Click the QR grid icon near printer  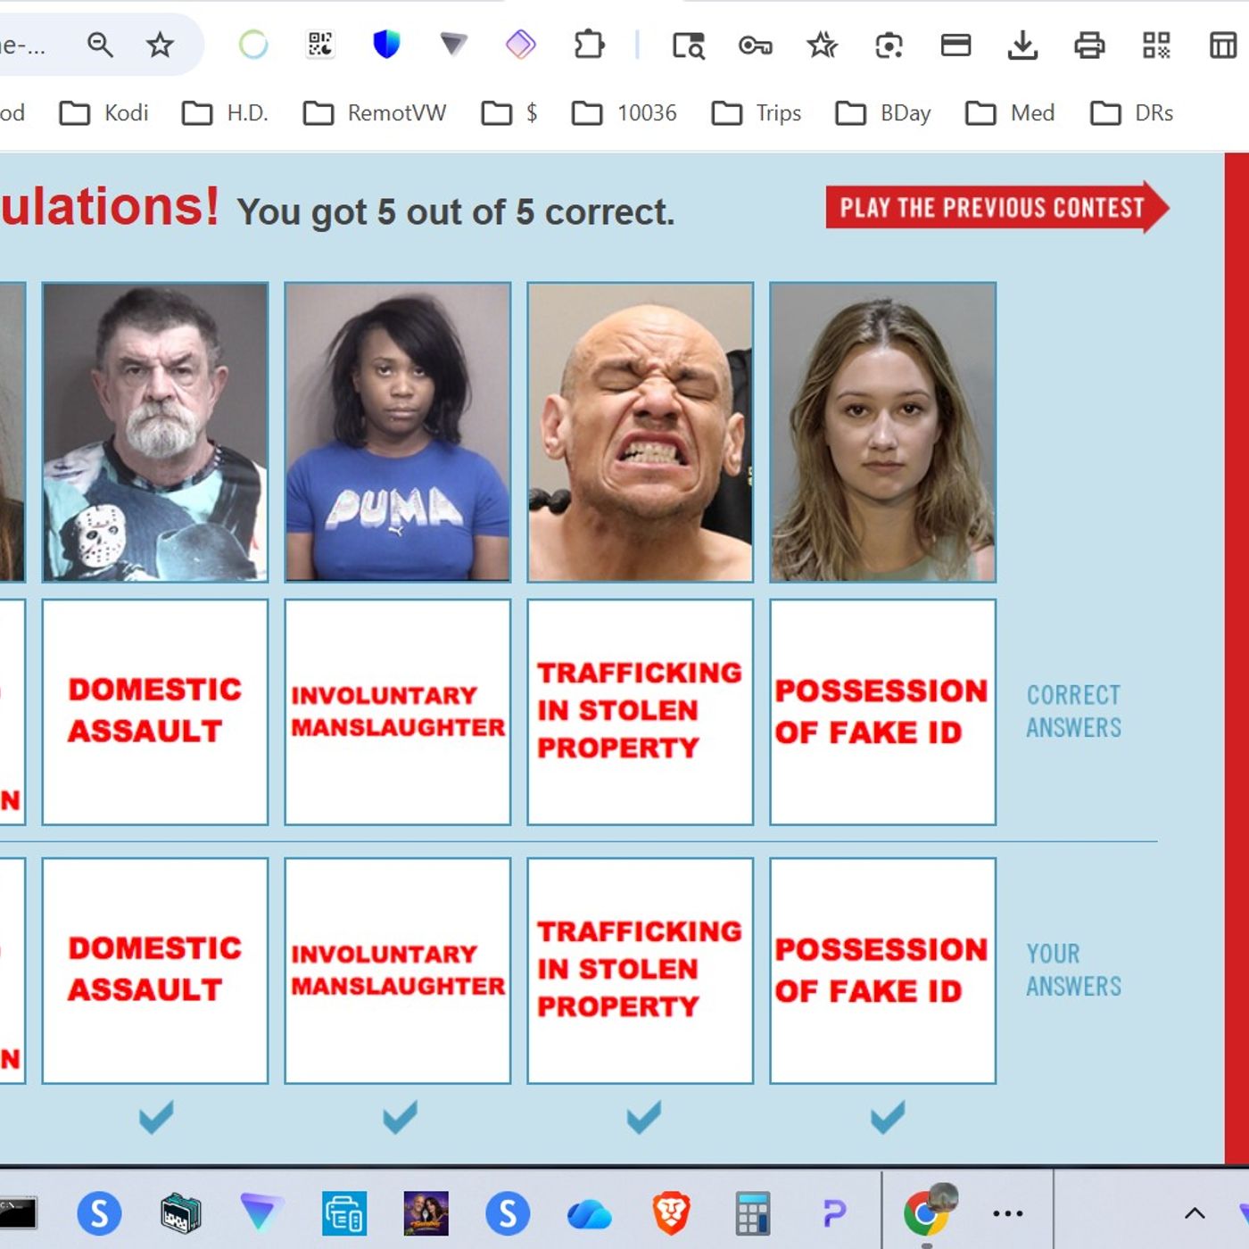1156,45
